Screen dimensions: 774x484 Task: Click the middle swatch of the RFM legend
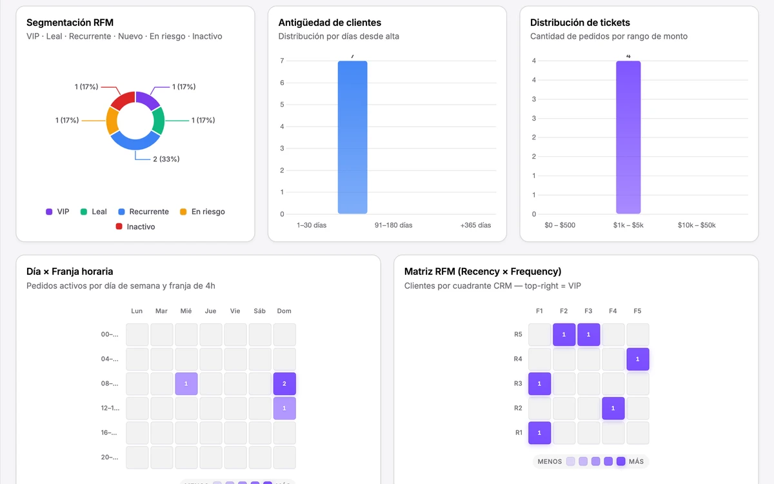pyautogui.click(x=595, y=461)
